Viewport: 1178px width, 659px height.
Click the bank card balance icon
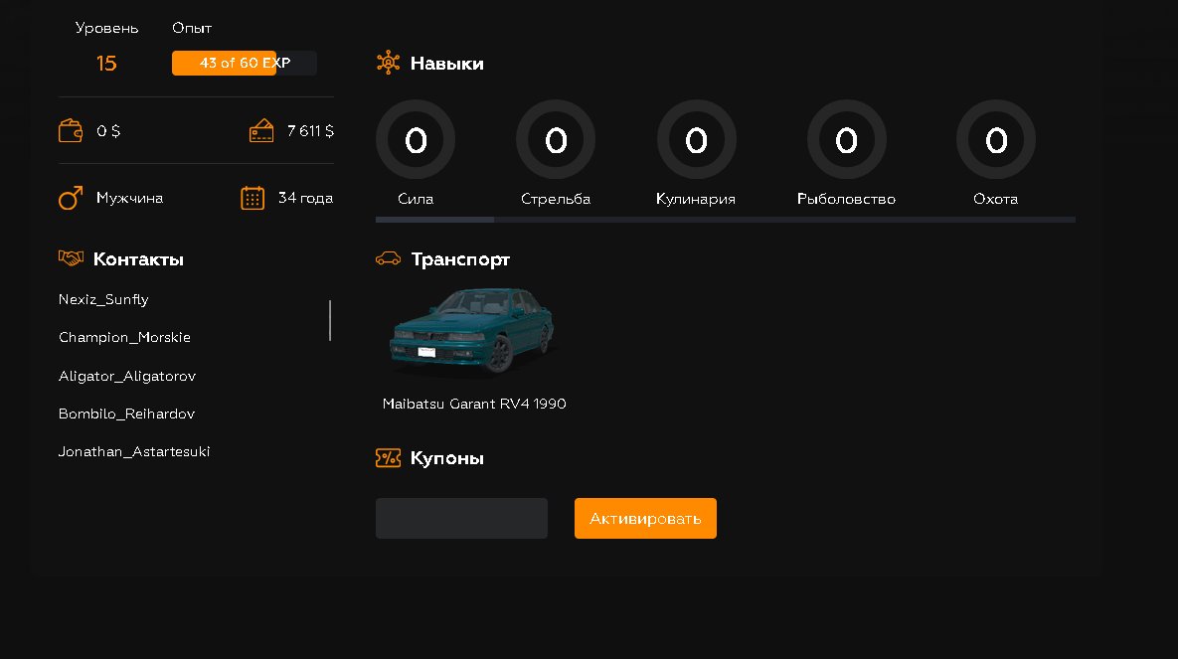coord(261,131)
